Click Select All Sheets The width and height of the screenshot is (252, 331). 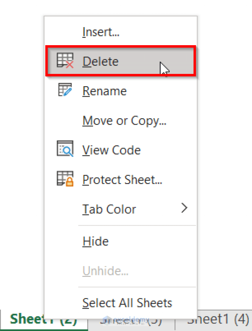tap(127, 303)
